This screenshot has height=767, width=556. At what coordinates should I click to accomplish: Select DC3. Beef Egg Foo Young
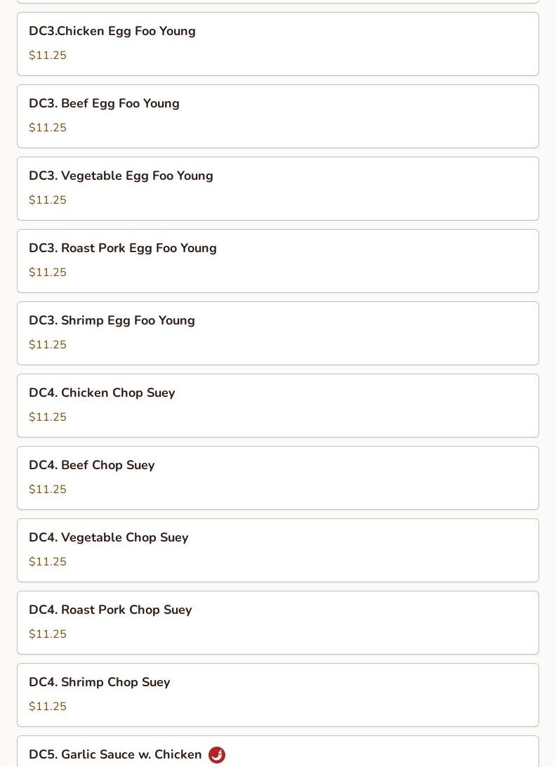278,117
